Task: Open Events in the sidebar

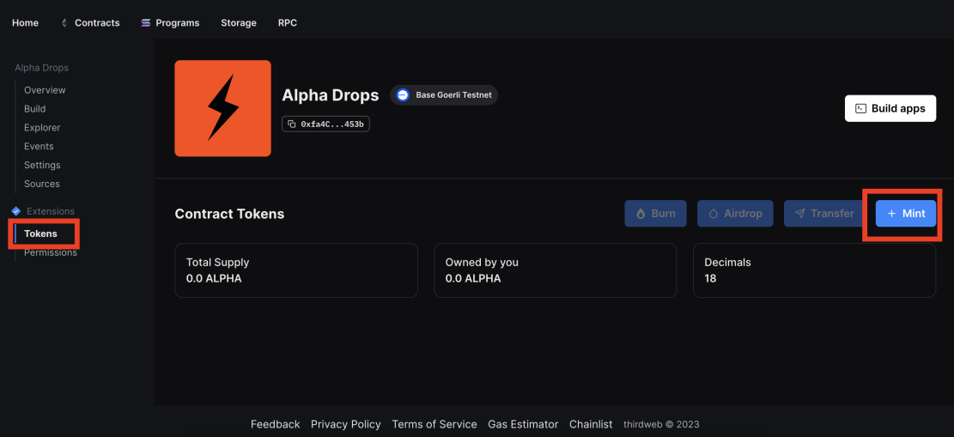Action: point(39,146)
